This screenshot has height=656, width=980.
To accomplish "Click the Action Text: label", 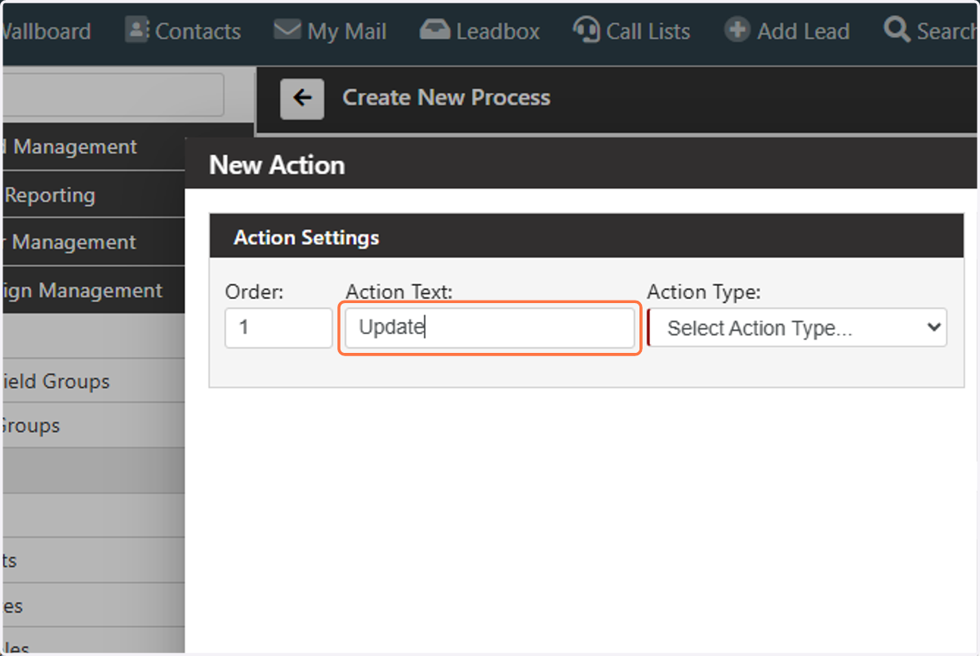I will click(399, 292).
